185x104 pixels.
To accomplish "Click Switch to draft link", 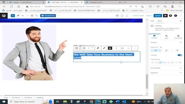I will pos(138,16).
